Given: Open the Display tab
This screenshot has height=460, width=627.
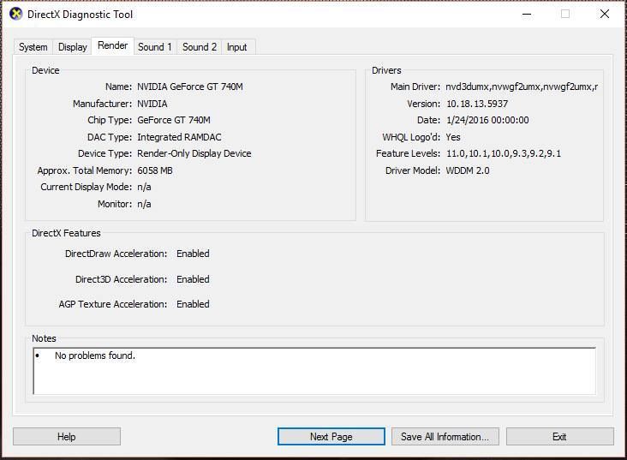Looking at the screenshot, I should 72,47.
